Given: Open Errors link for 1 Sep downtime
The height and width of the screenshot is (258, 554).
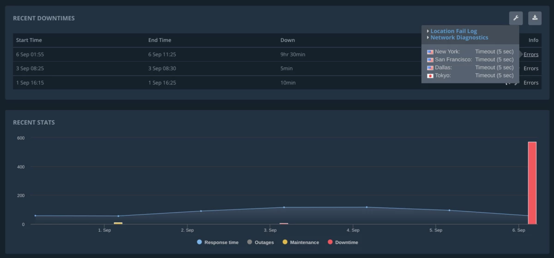Looking at the screenshot, I should point(531,83).
